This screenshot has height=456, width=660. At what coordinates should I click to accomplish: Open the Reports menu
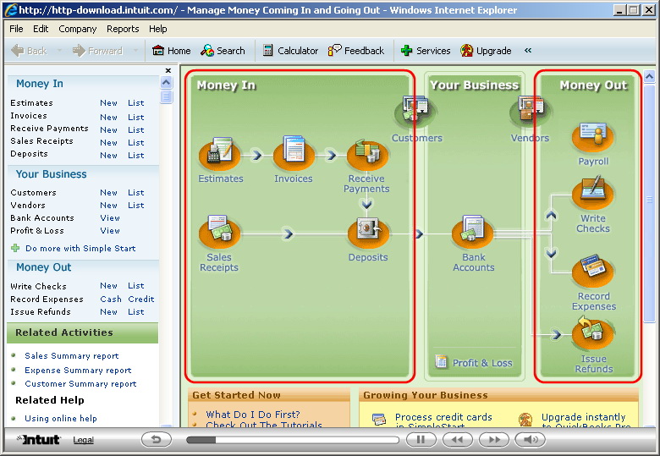coord(123,29)
